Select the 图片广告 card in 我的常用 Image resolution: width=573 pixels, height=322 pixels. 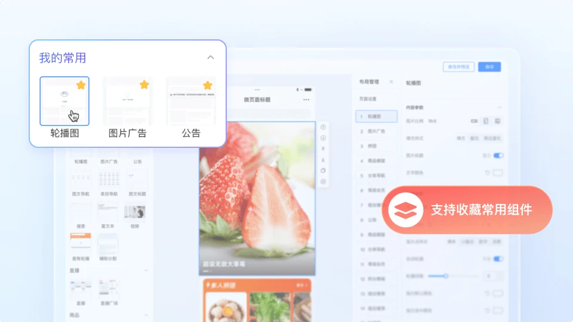(128, 101)
